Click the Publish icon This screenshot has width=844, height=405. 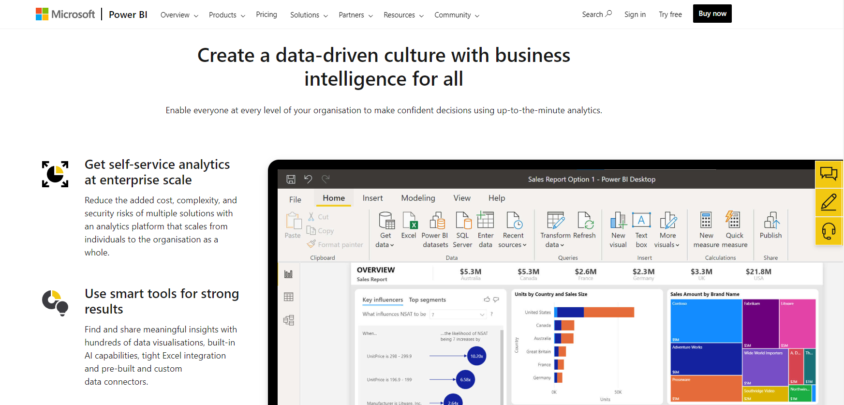[x=771, y=220]
